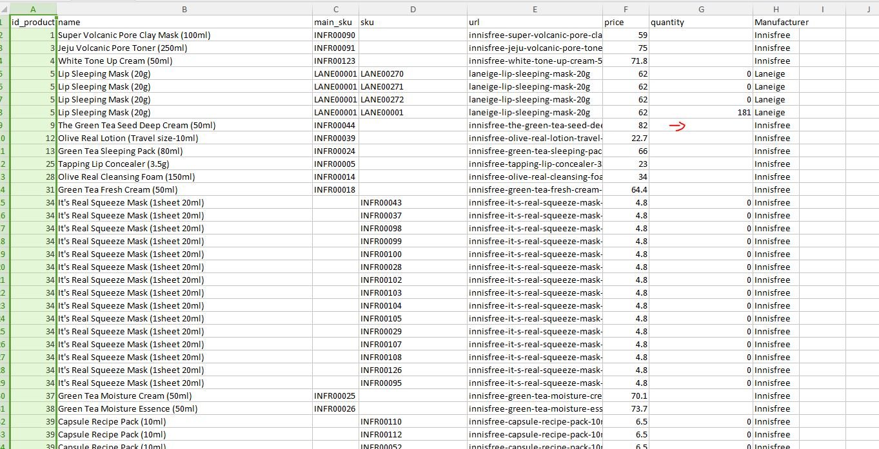Select price cell 82
879x449 pixels.
(626, 125)
